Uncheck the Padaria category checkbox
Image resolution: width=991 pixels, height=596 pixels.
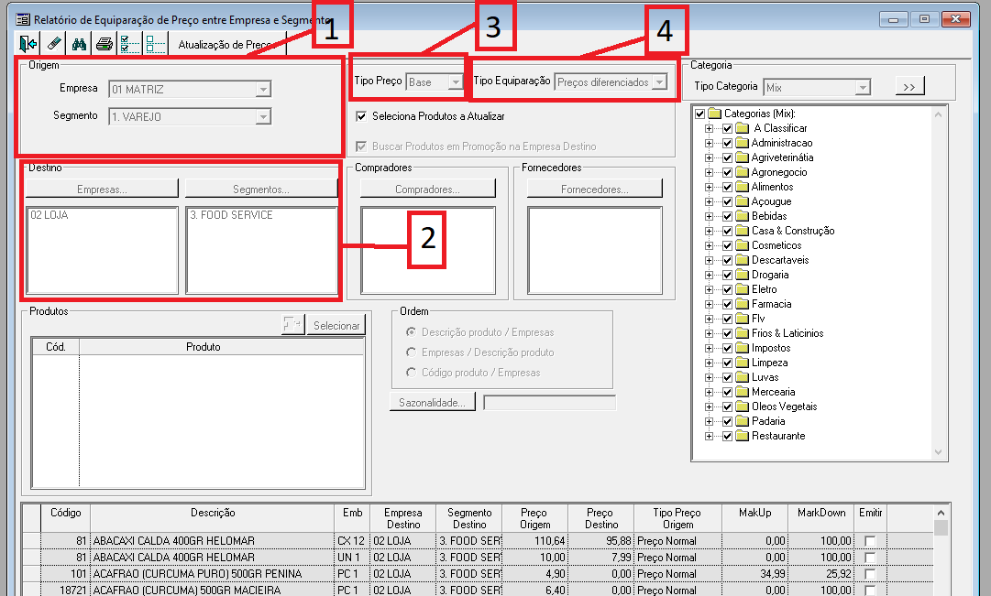[x=728, y=421]
